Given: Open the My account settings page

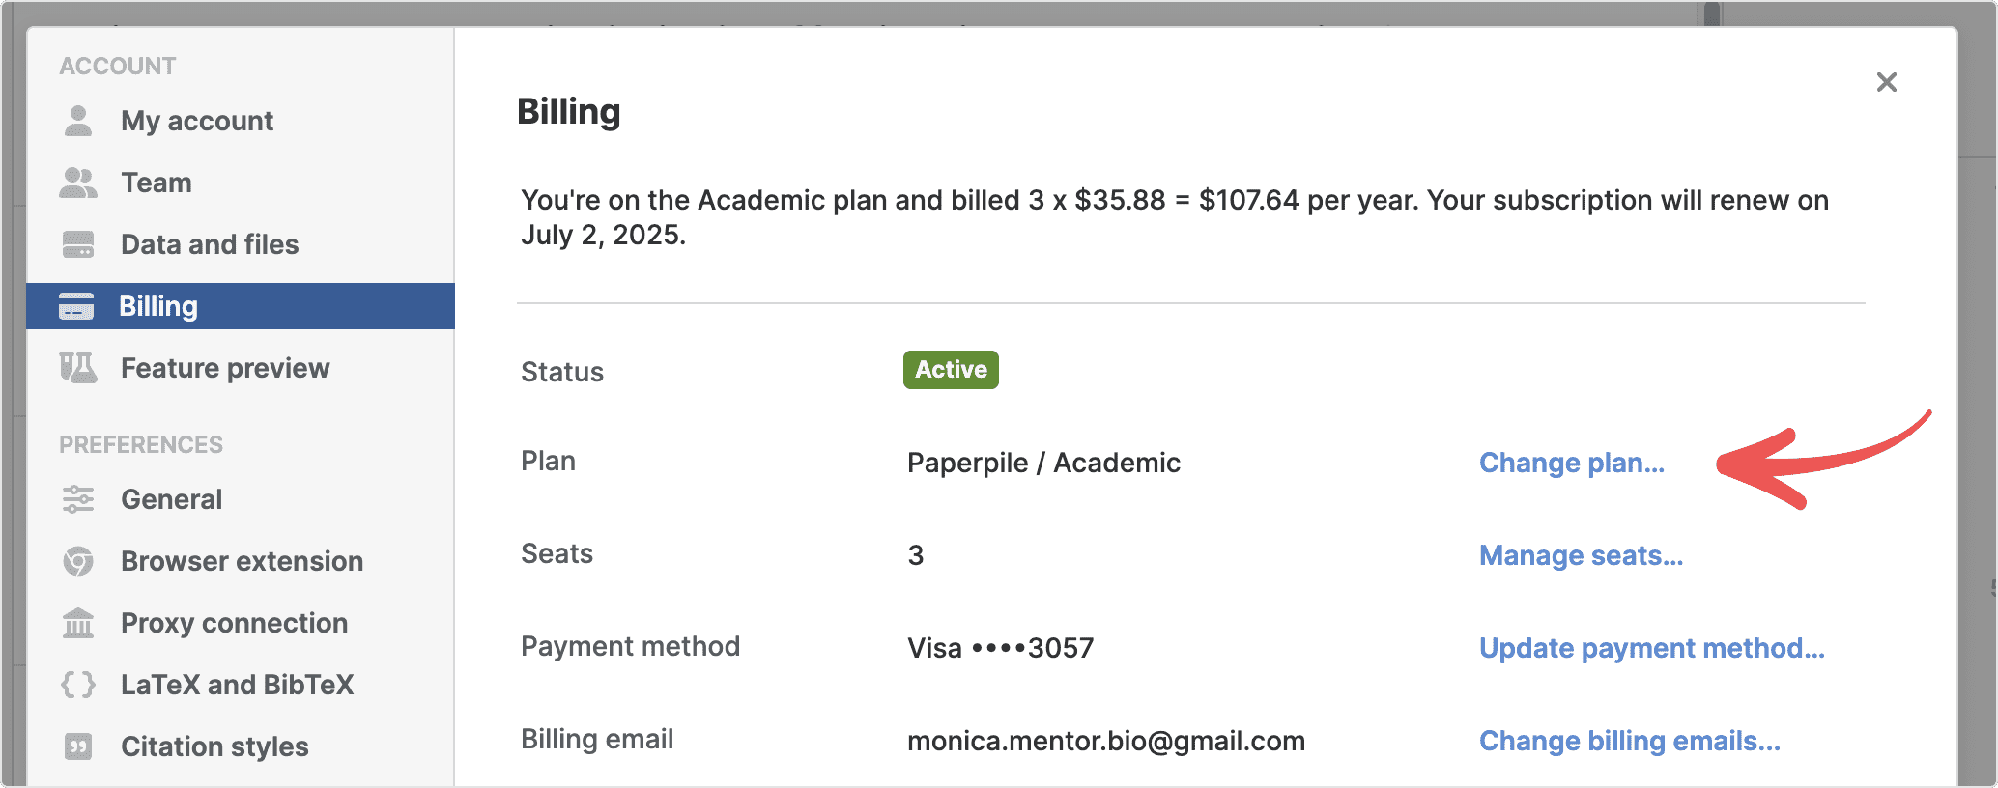Looking at the screenshot, I should [197, 121].
